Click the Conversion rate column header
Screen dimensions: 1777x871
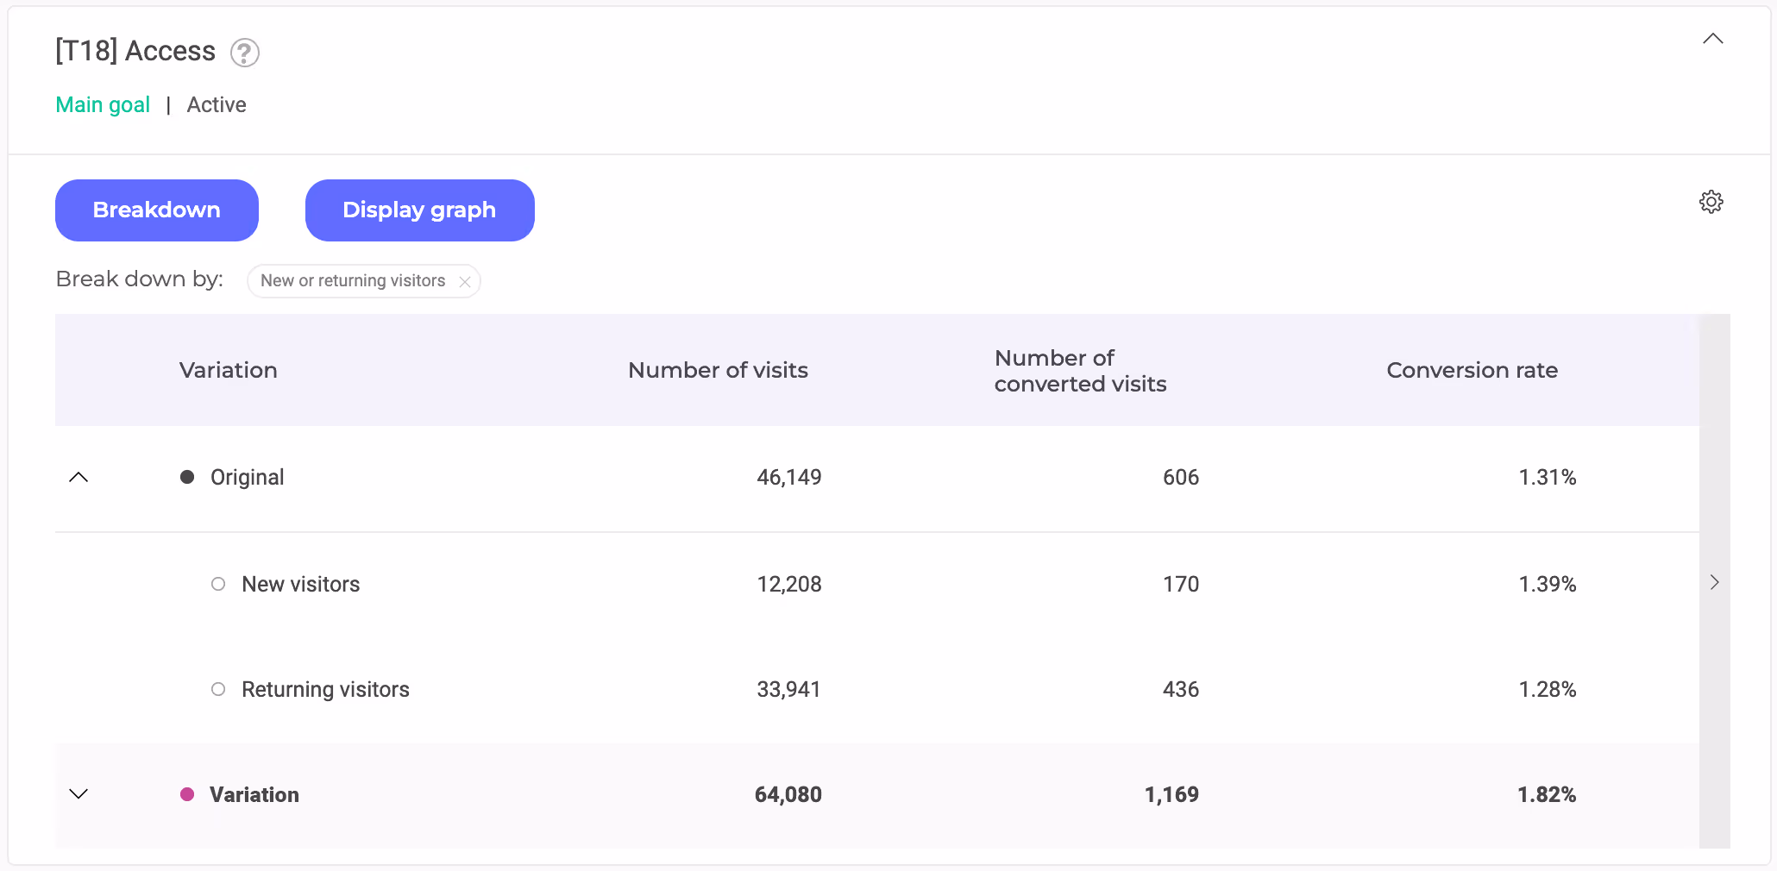pyautogui.click(x=1472, y=370)
